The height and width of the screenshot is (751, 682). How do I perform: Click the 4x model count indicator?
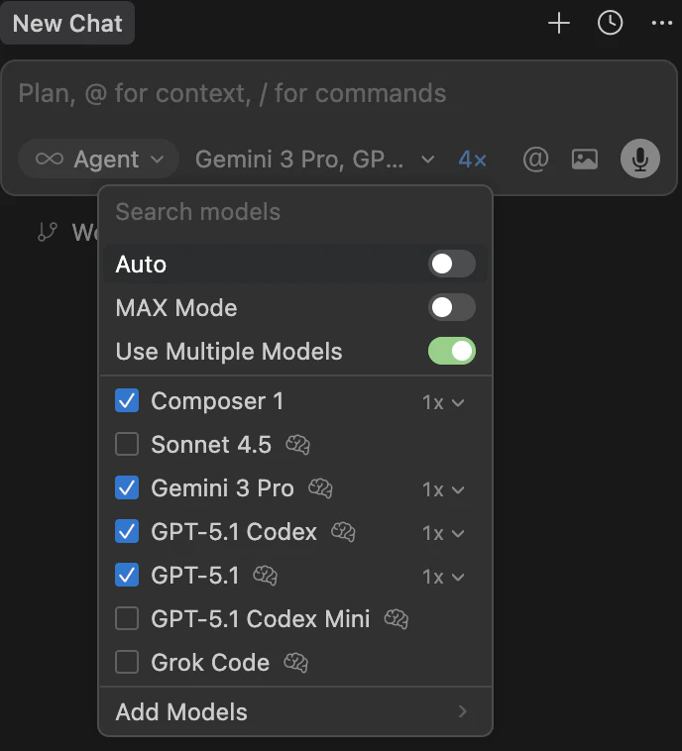click(x=473, y=159)
